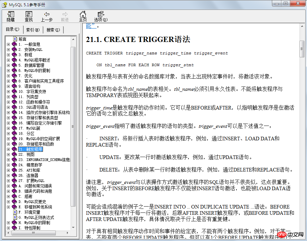Click the tree panel horizontal scrollbar thumb
This screenshot has width=307, height=241.
tap(33, 233)
